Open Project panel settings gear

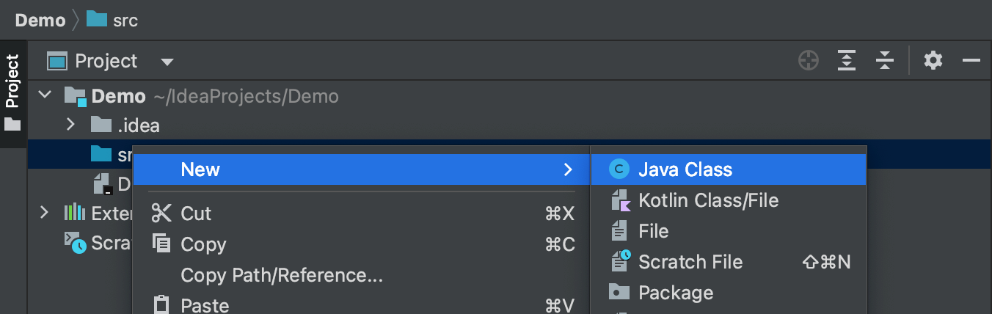(933, 61)
